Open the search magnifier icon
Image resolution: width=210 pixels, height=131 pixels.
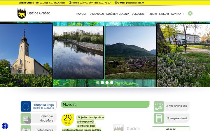190,13
